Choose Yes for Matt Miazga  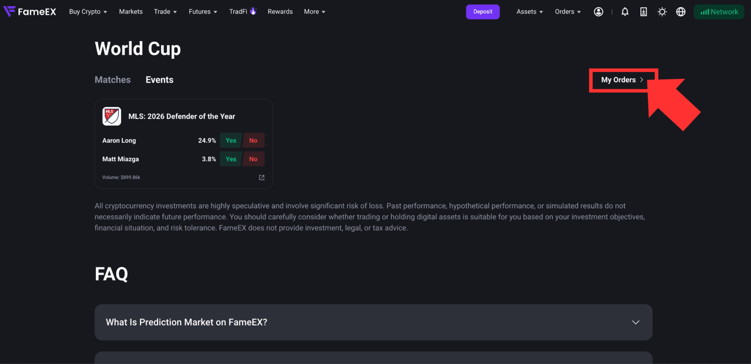click(x=231, y=159)
